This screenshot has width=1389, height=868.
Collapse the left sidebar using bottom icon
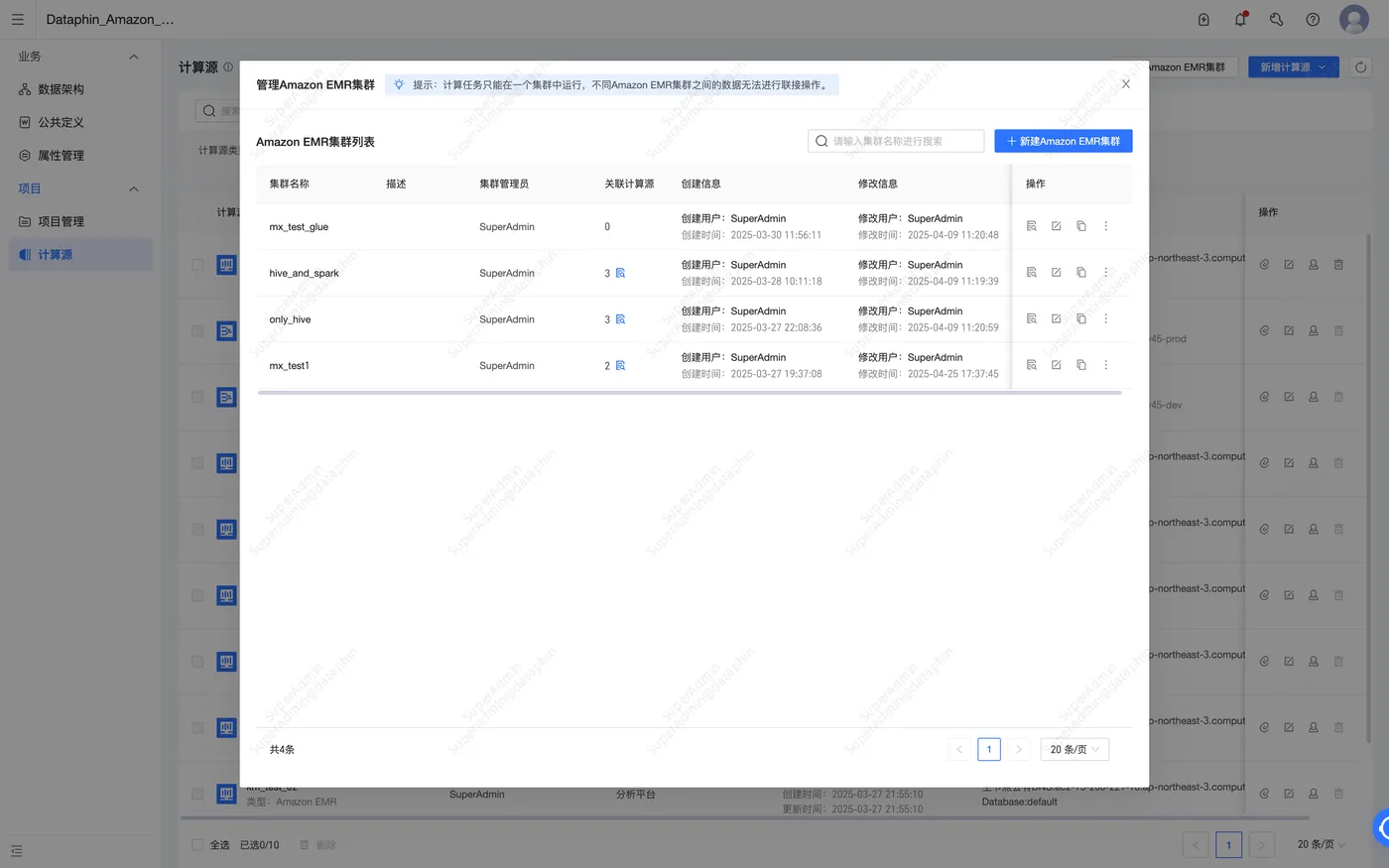coord(17,850)
